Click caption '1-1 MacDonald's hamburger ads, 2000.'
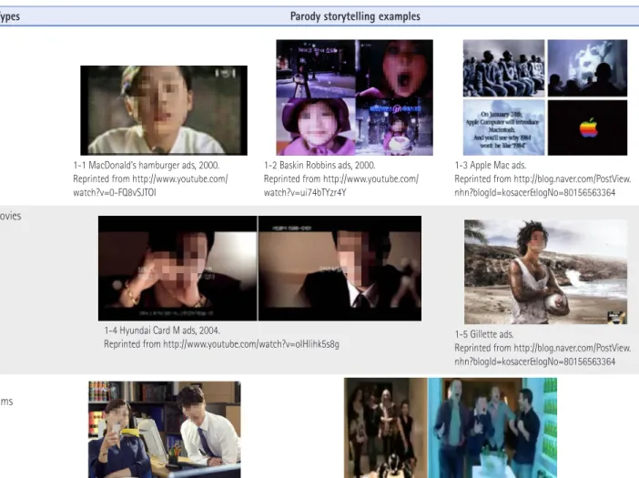Viewport: 639px width, 478px height. [x=147, y=165]
